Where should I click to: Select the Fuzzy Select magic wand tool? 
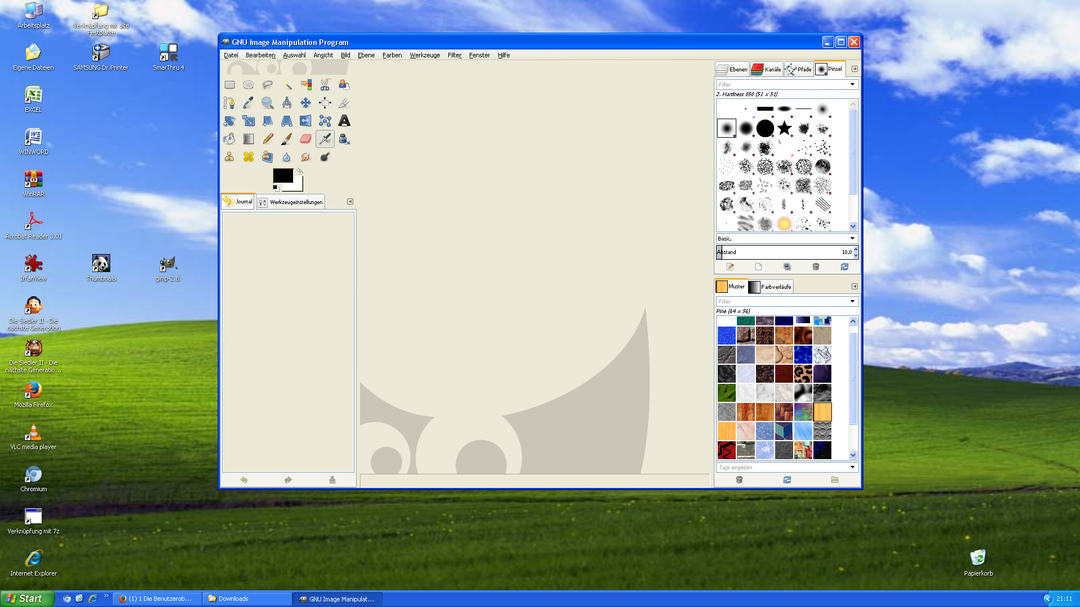point(287,85)
